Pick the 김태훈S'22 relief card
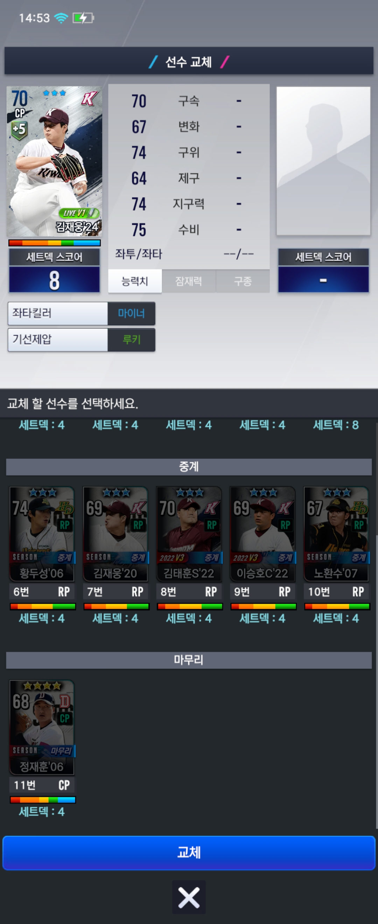 point(189,534)
